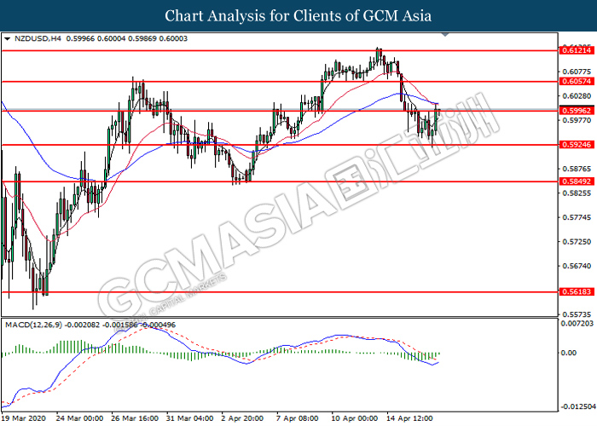This screenshot has height=426, width=597.
Task: Click the 10 Apr 00:00 time label
Action: click(355, 418)
